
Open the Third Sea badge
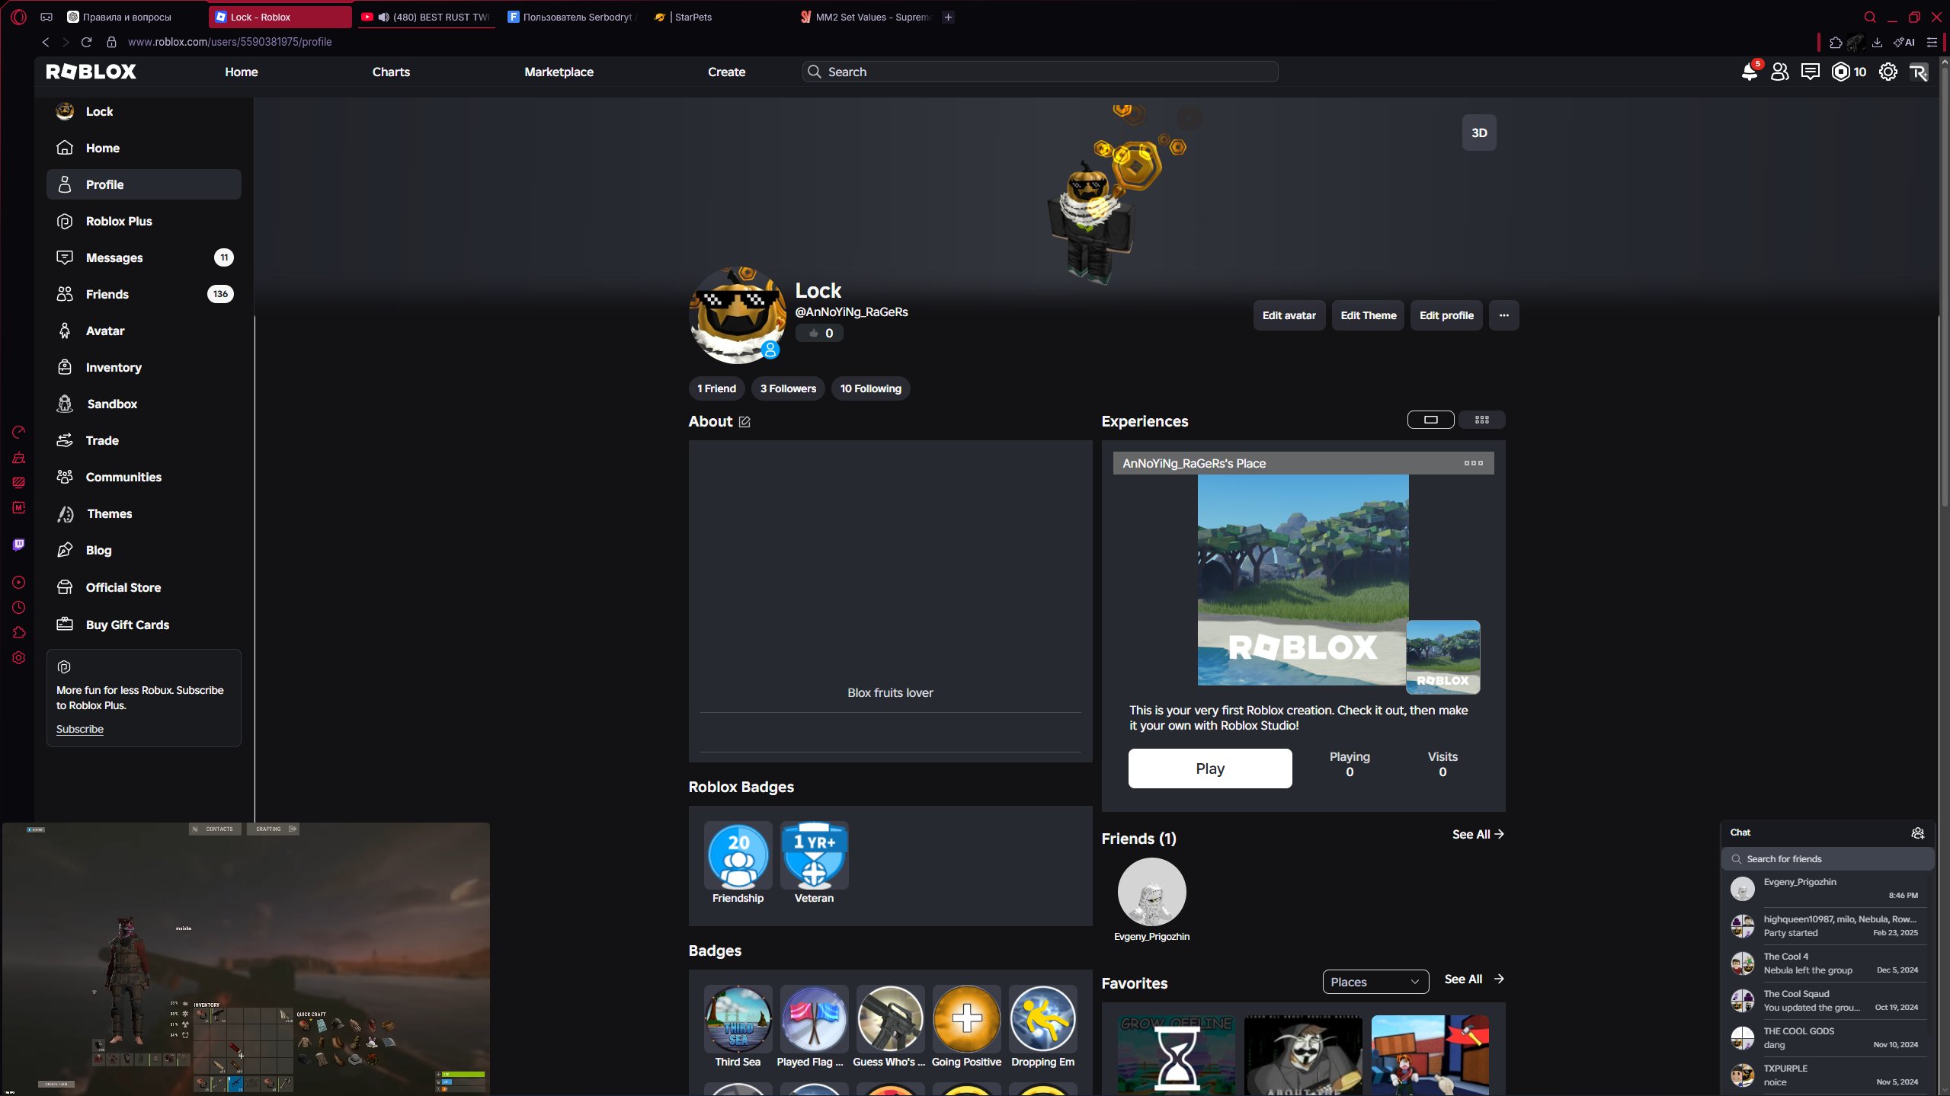coord(738,1019)
